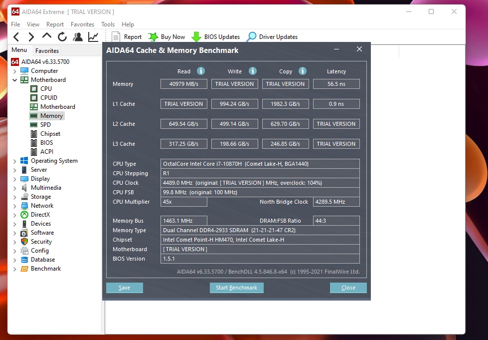Collapse the Motherboard tree node
This screenshot has width=488, height=340.
pyautogui.click(x=14, y=80)
